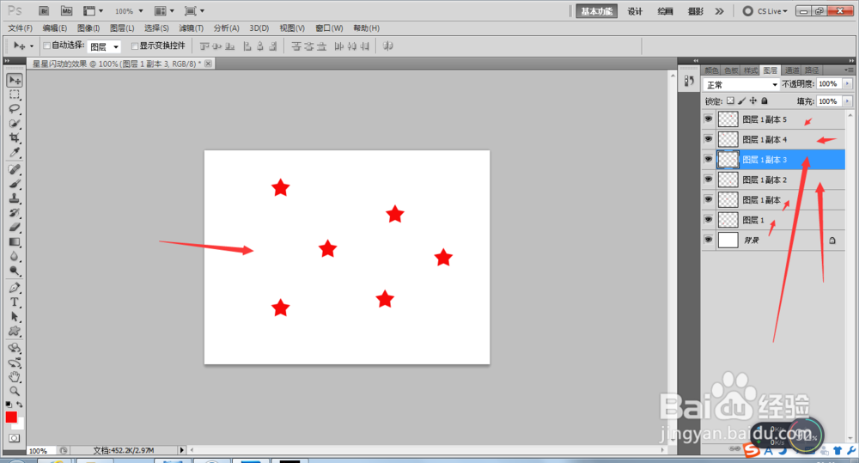Viewport: 859px width, 463px height.
Task: Open the 滤镜(T) menu
Action: (191, 28)
